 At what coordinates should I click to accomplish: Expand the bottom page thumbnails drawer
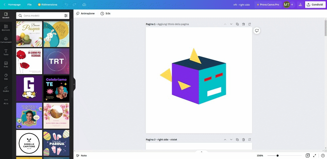pyautogui.click(x=201, y=152)
